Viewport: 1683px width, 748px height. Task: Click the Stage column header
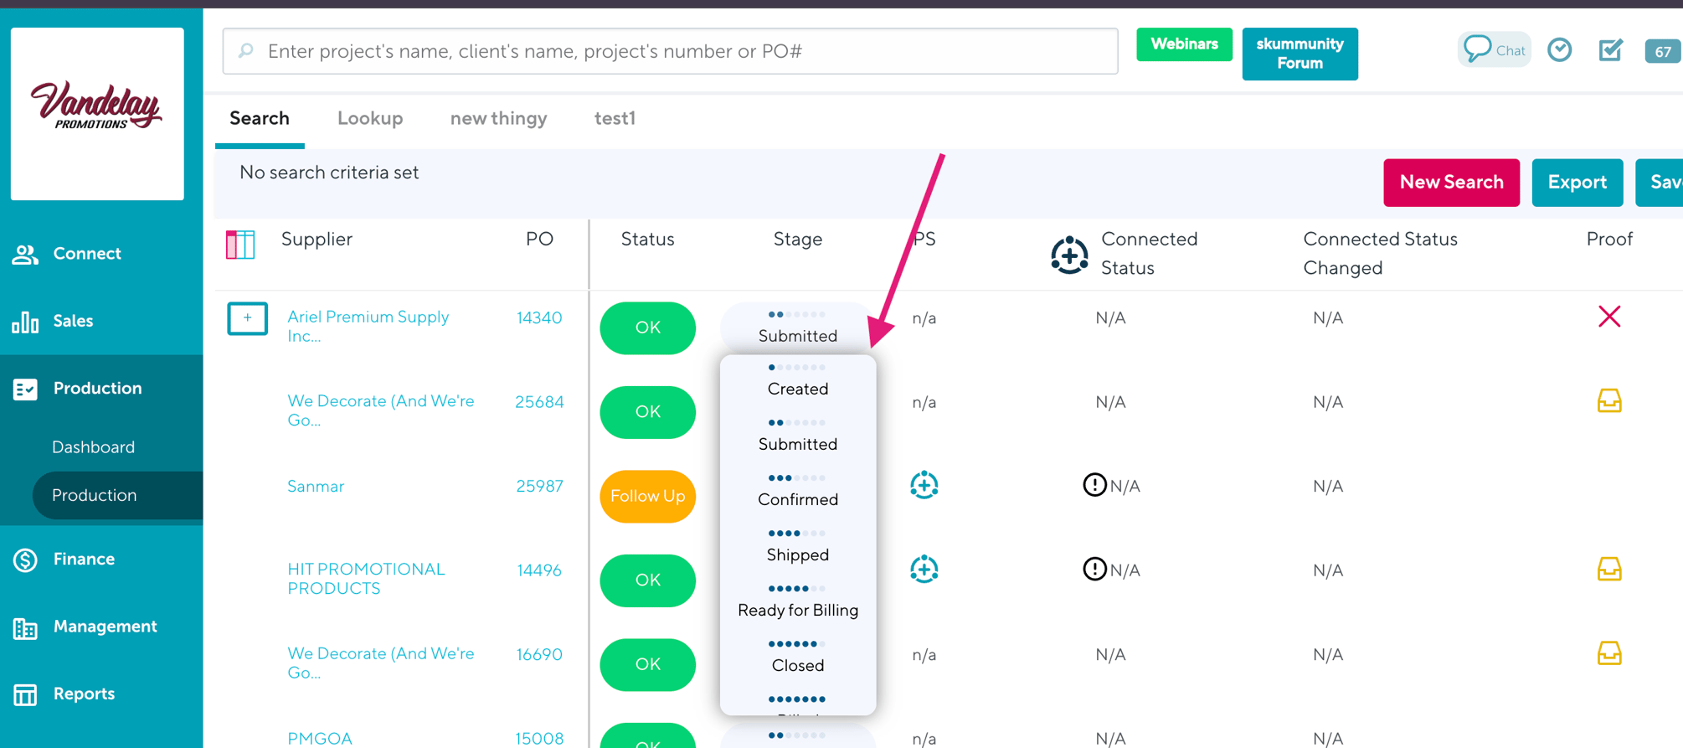coord(797,240)
